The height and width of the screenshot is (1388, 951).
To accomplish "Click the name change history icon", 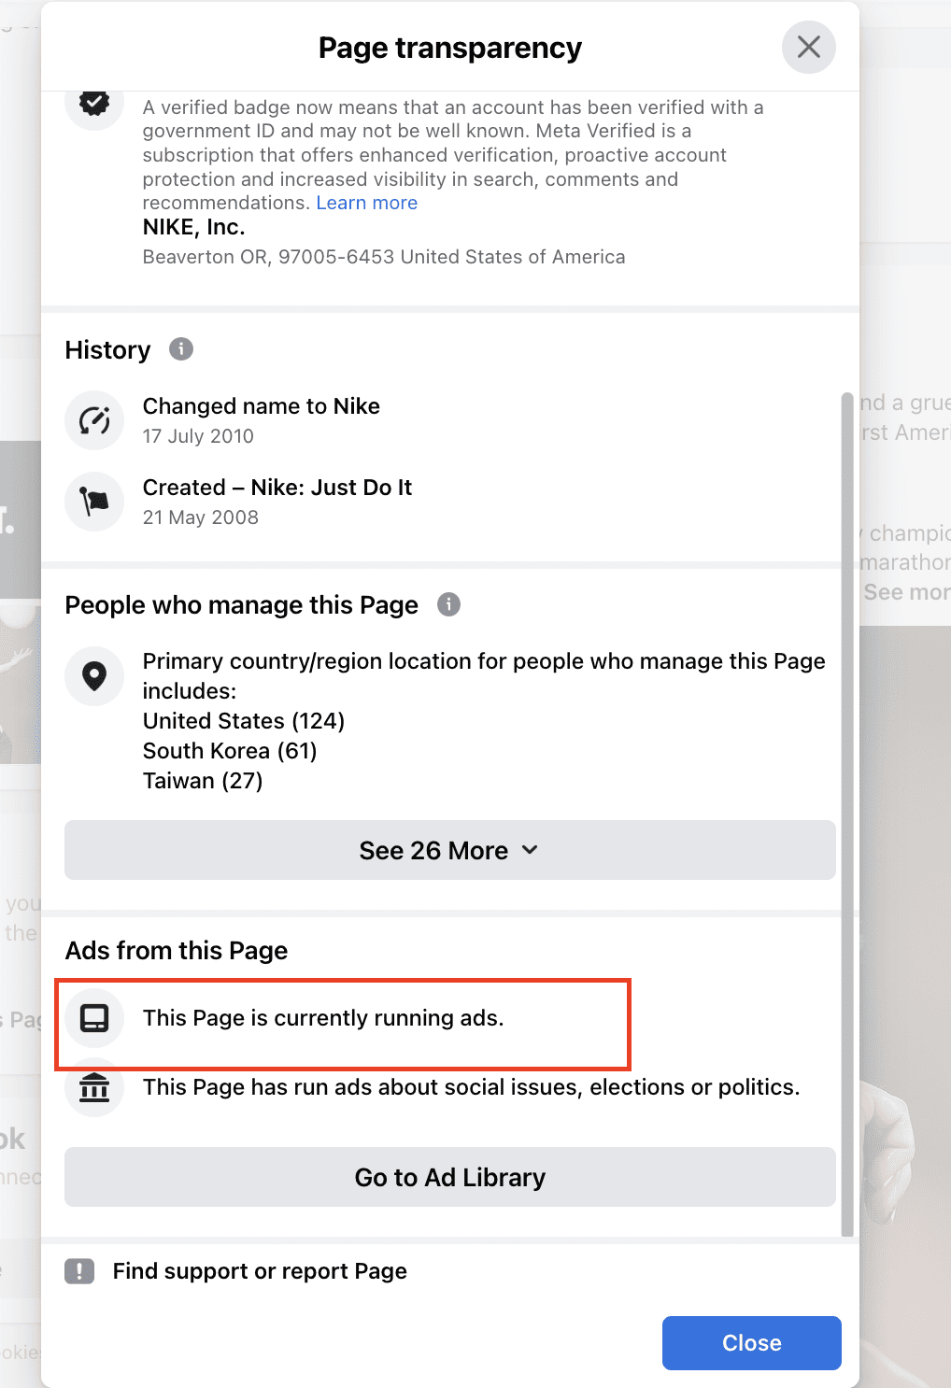I will [94, 420].
